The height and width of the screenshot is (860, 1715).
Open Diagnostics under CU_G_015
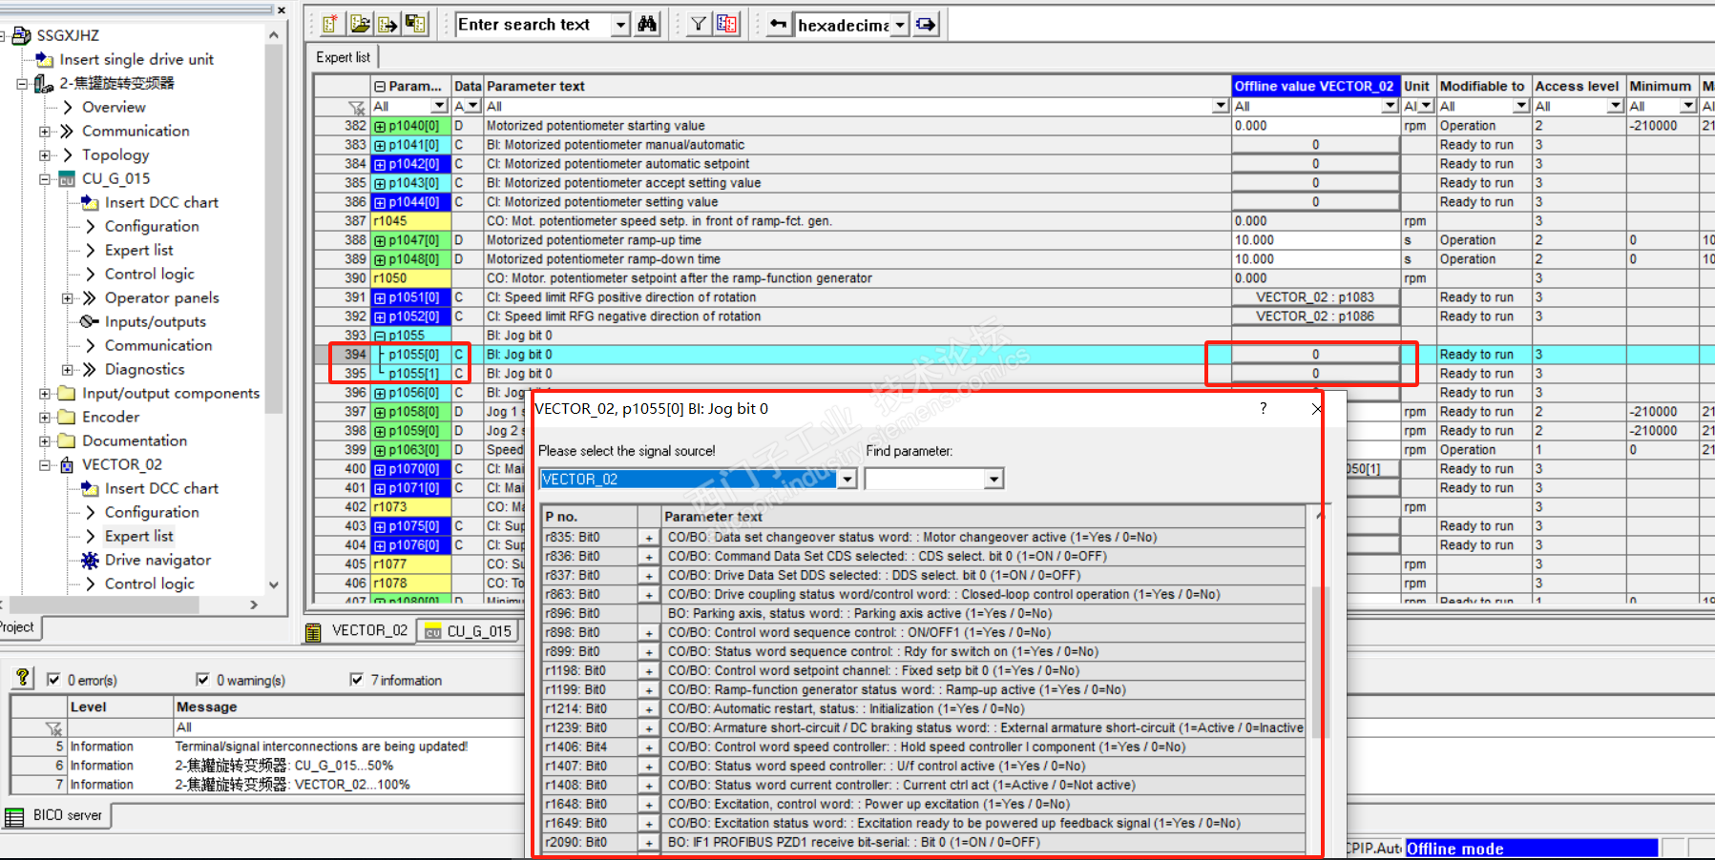(144, 369)
